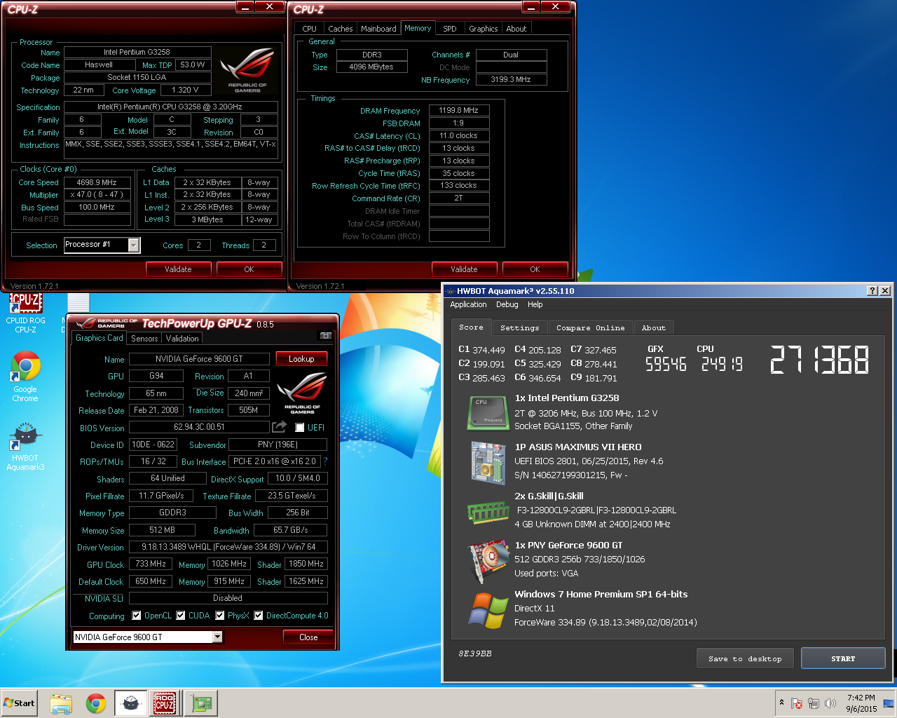This screenshot has height=718, width=897.
Task: Open the Compare Online tab in Aquamark
Action: point(591,327)
